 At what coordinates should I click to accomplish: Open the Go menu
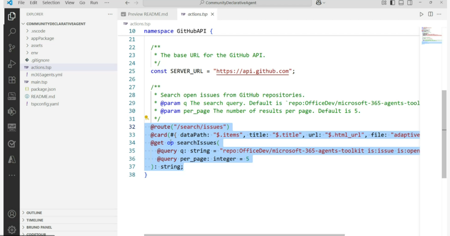point(82,3)
